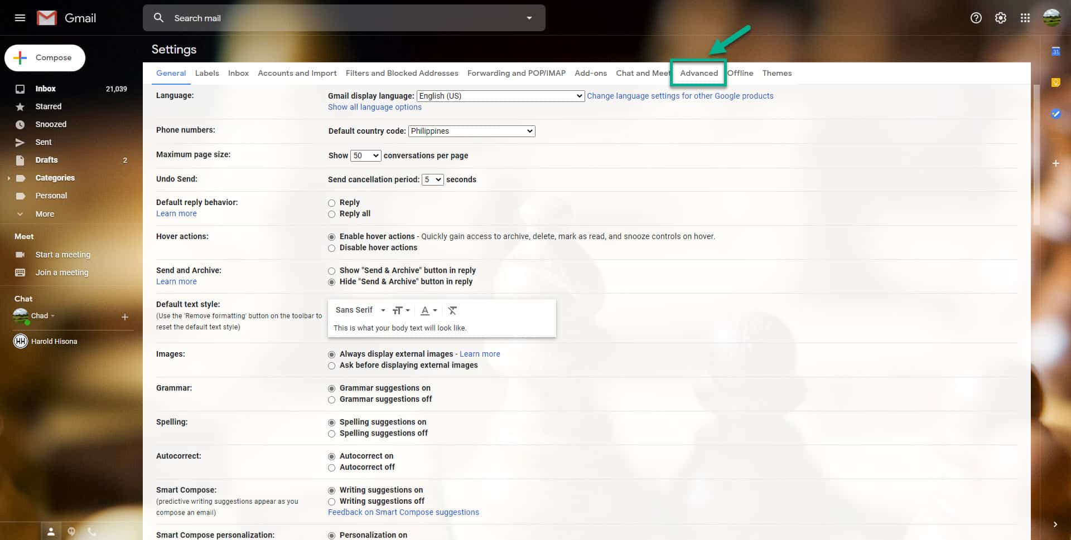The image size is (1071, 540).
Task: Open Gmail display language dropdown
Action: click(500, 96)
